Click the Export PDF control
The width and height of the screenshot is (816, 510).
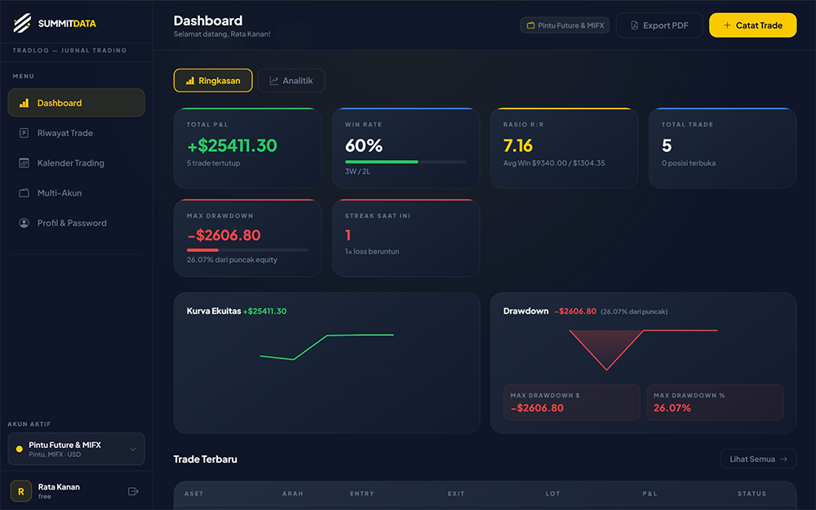[659, 24]
